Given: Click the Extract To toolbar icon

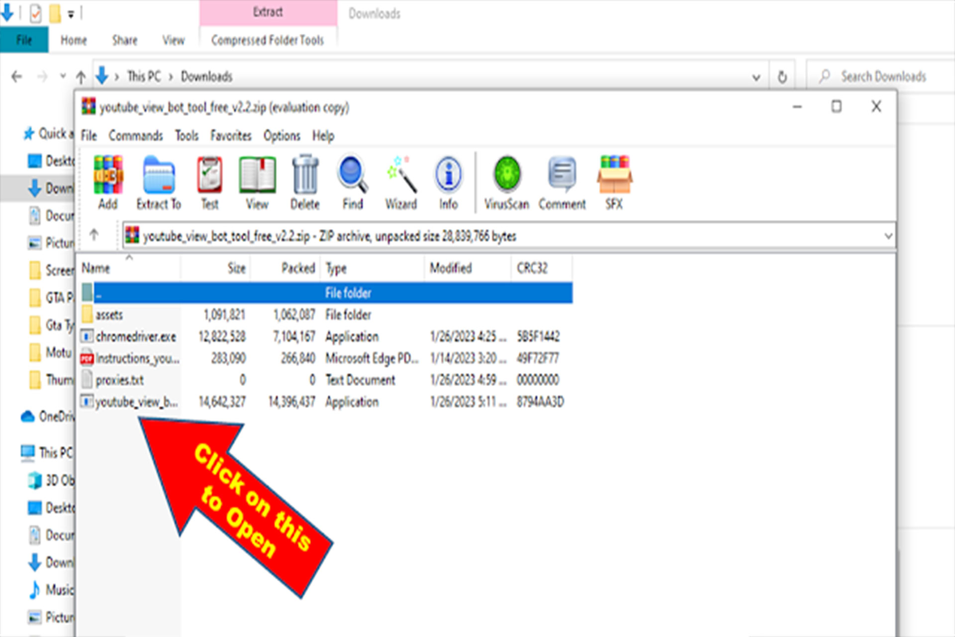Looking at the screenshot, I should click(x=159, y=182).
